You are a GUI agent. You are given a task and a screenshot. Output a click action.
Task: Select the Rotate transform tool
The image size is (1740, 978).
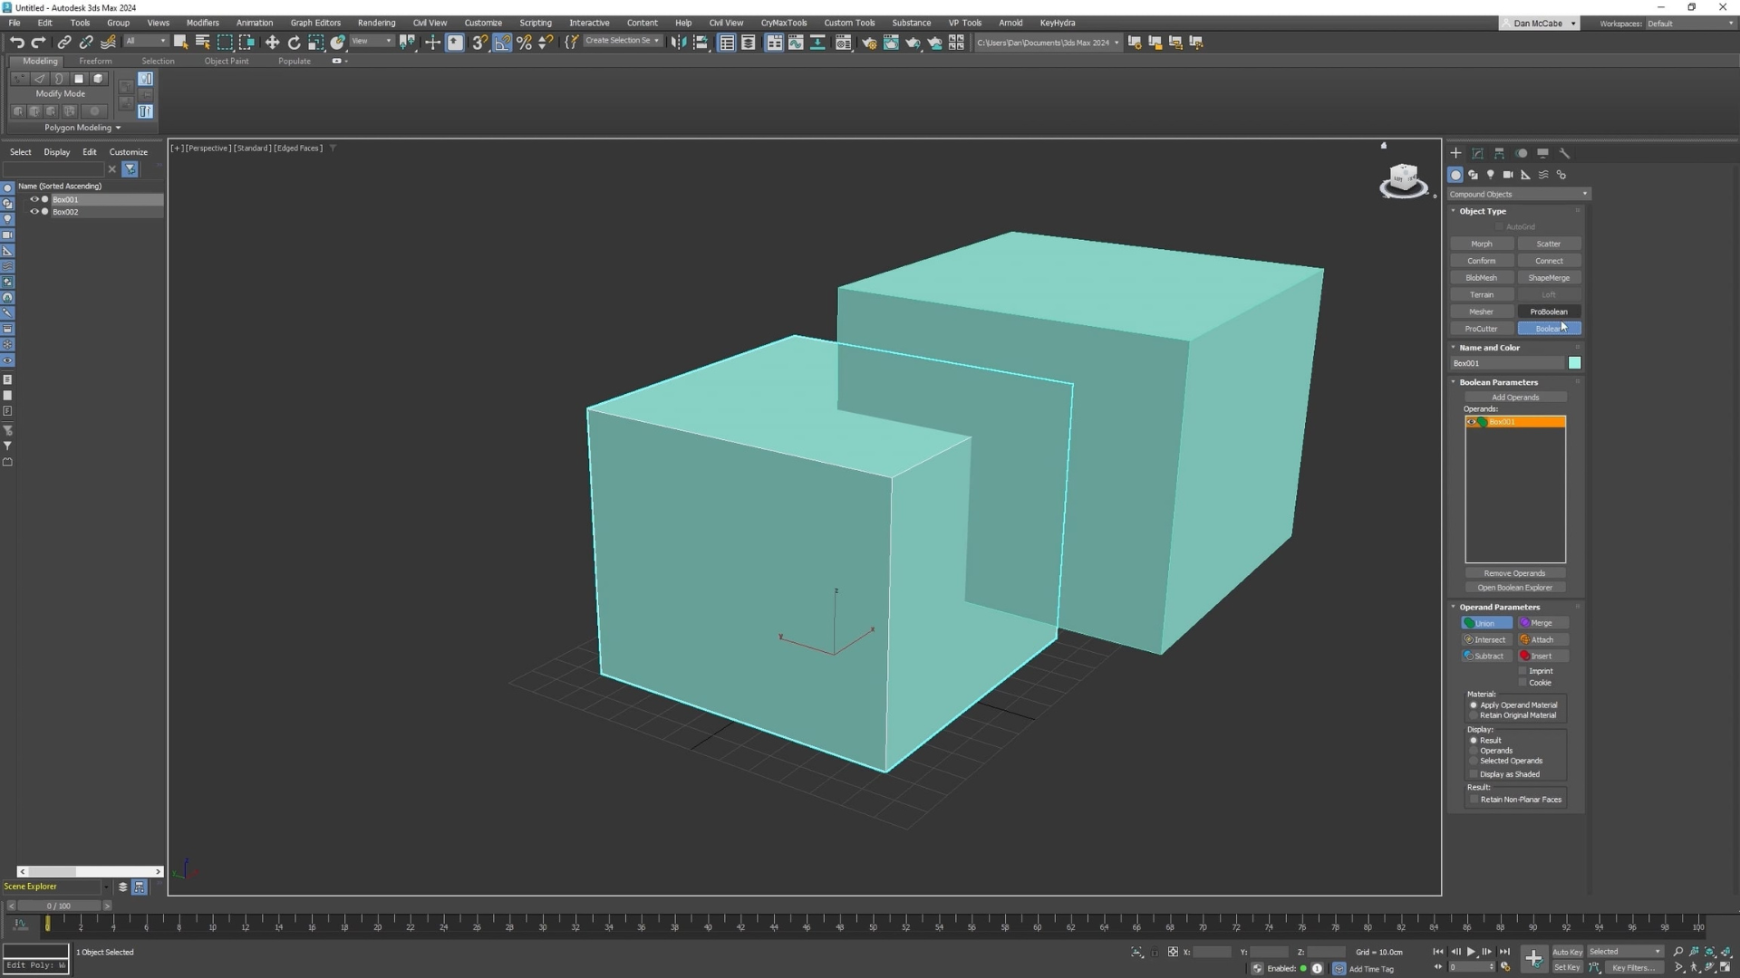[294, 43]
